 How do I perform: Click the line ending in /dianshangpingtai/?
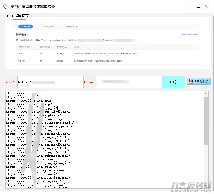click(41, 126)
